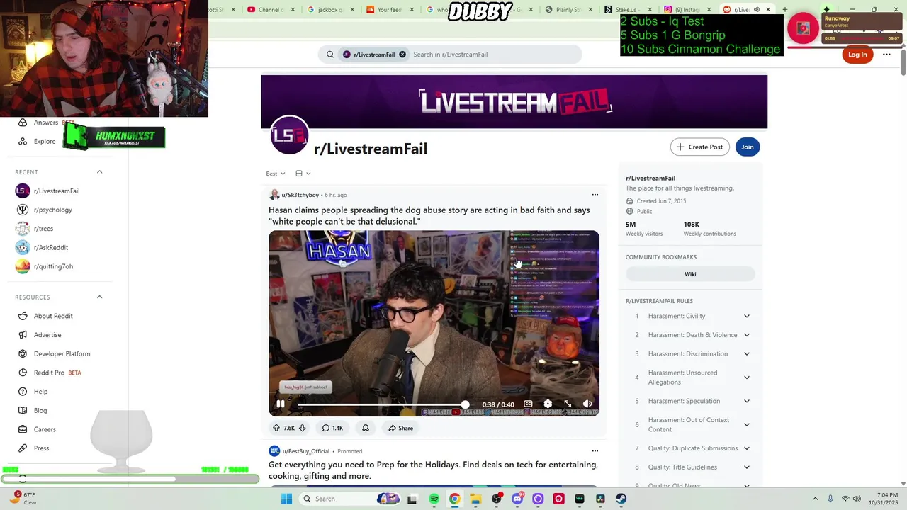
Task: Expand rule 2 Harassment: Death & Violence
Action: [747, 335]
